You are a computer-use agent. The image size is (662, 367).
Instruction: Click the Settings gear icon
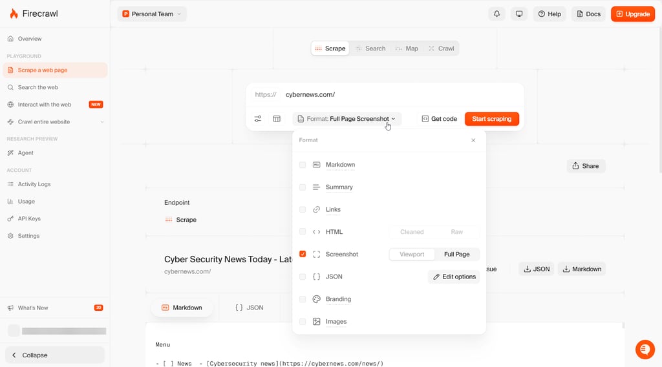tap(10, 236)
